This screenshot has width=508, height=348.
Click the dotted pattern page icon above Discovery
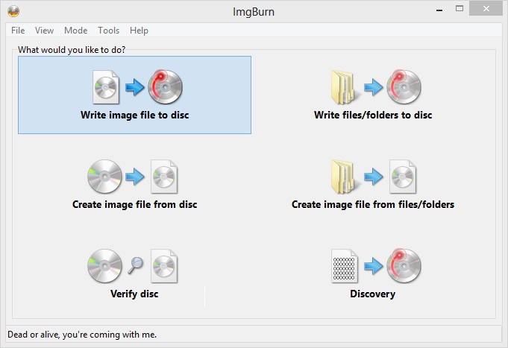coord(345,266)
